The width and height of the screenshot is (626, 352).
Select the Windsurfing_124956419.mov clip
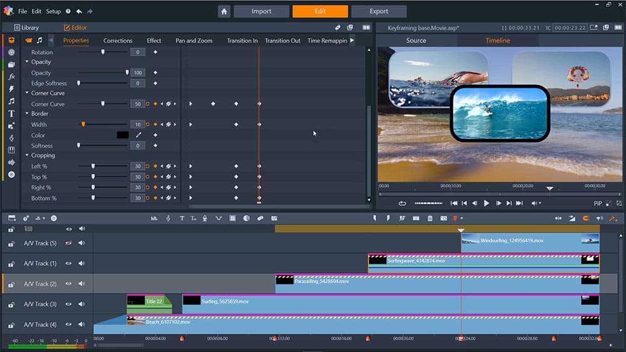click(x=530, y=243)
